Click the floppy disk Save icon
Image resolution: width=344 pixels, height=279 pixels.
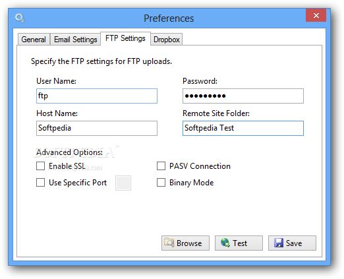pyautogui.click(x=279, y=243)
